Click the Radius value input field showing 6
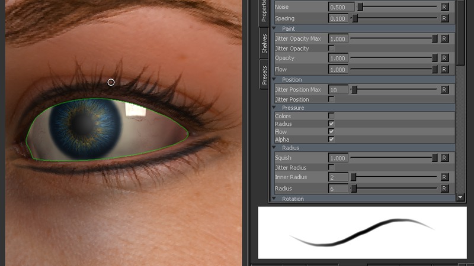The image size is (474, 266). coord(338,189)
